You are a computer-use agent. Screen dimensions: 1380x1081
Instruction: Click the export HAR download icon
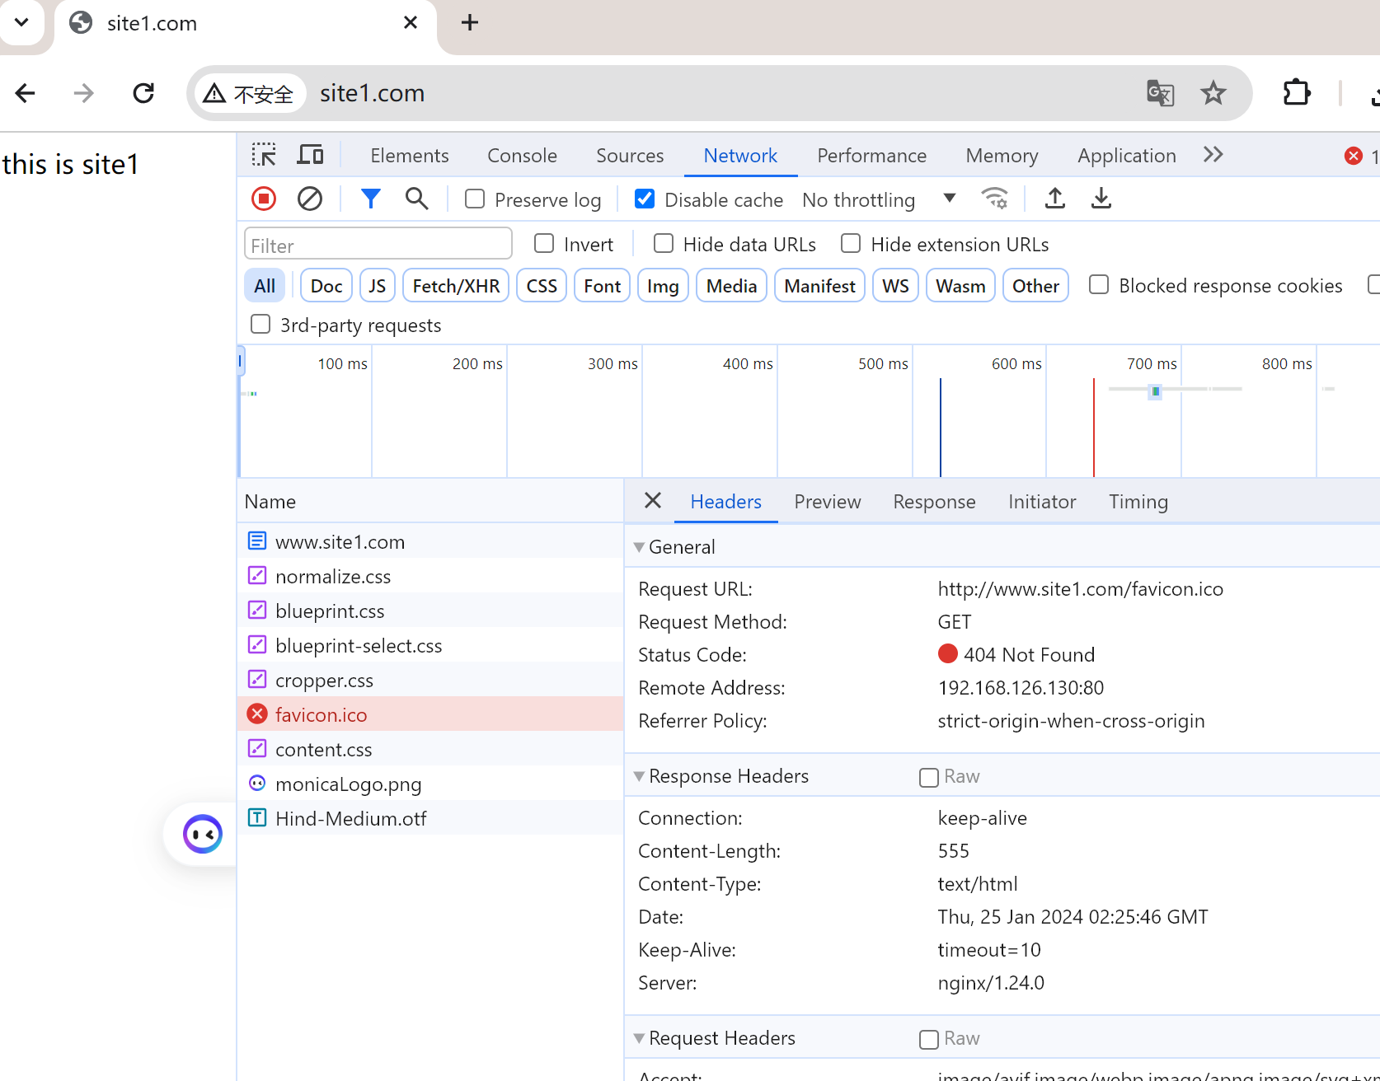coord(1101,199)
